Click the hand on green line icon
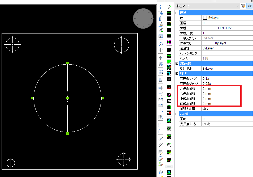The width and height of the screenshot is (253, 177). tap(169, 101)
